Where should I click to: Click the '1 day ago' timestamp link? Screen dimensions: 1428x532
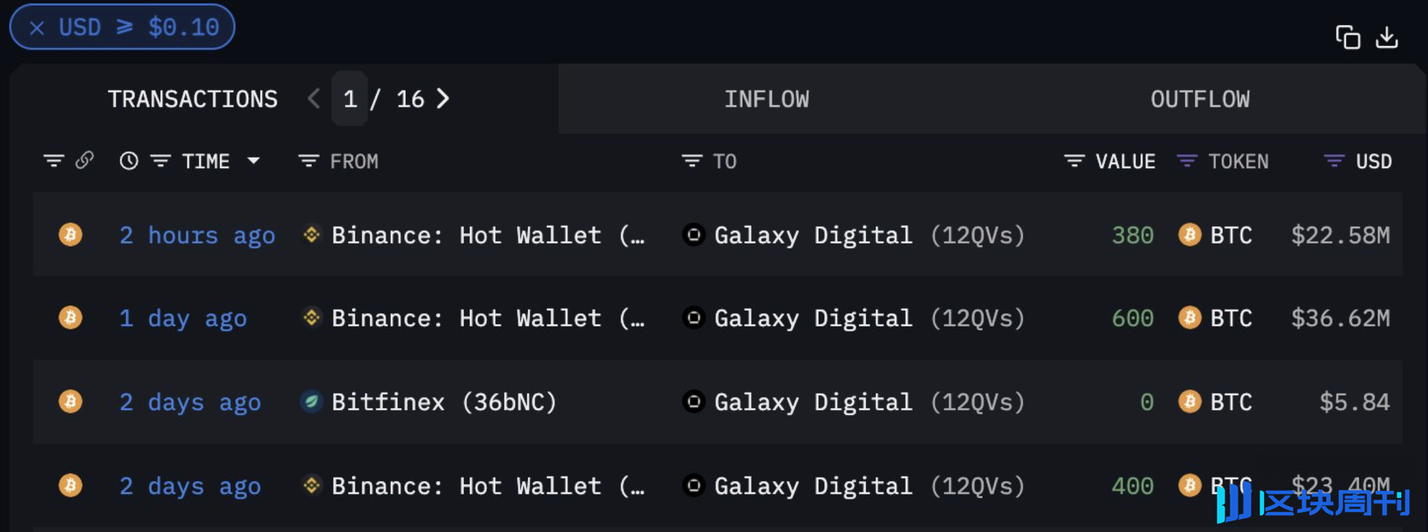183,318
